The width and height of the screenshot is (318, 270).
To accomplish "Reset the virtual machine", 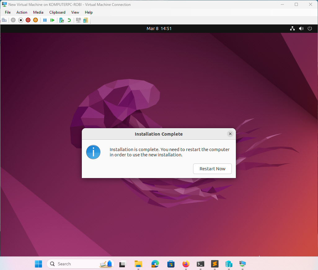I will pyautogui.click(x=52, y=20).
